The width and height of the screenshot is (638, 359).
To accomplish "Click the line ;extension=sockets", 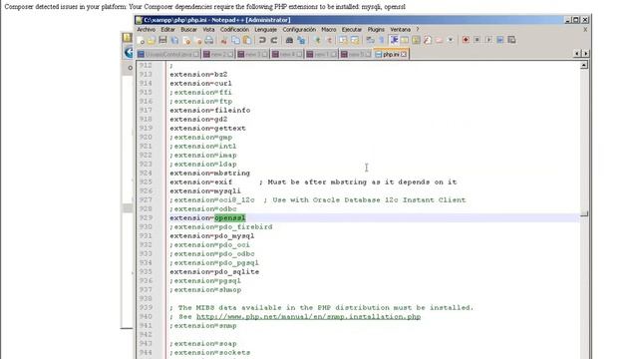I will click(210, 352).
